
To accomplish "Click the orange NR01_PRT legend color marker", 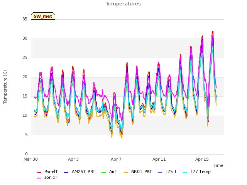I will pyautogui.click(x=125, y=172).
